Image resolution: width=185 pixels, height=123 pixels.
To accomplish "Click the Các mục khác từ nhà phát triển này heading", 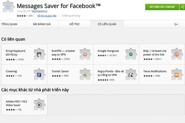I will click(x=35, y=90).
